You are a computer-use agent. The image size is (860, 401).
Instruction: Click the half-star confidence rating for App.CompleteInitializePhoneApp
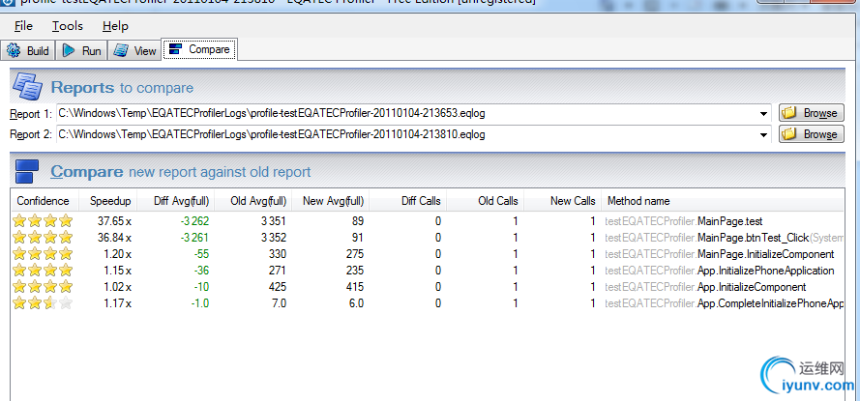pyautogui.click(x=43, y=303)
